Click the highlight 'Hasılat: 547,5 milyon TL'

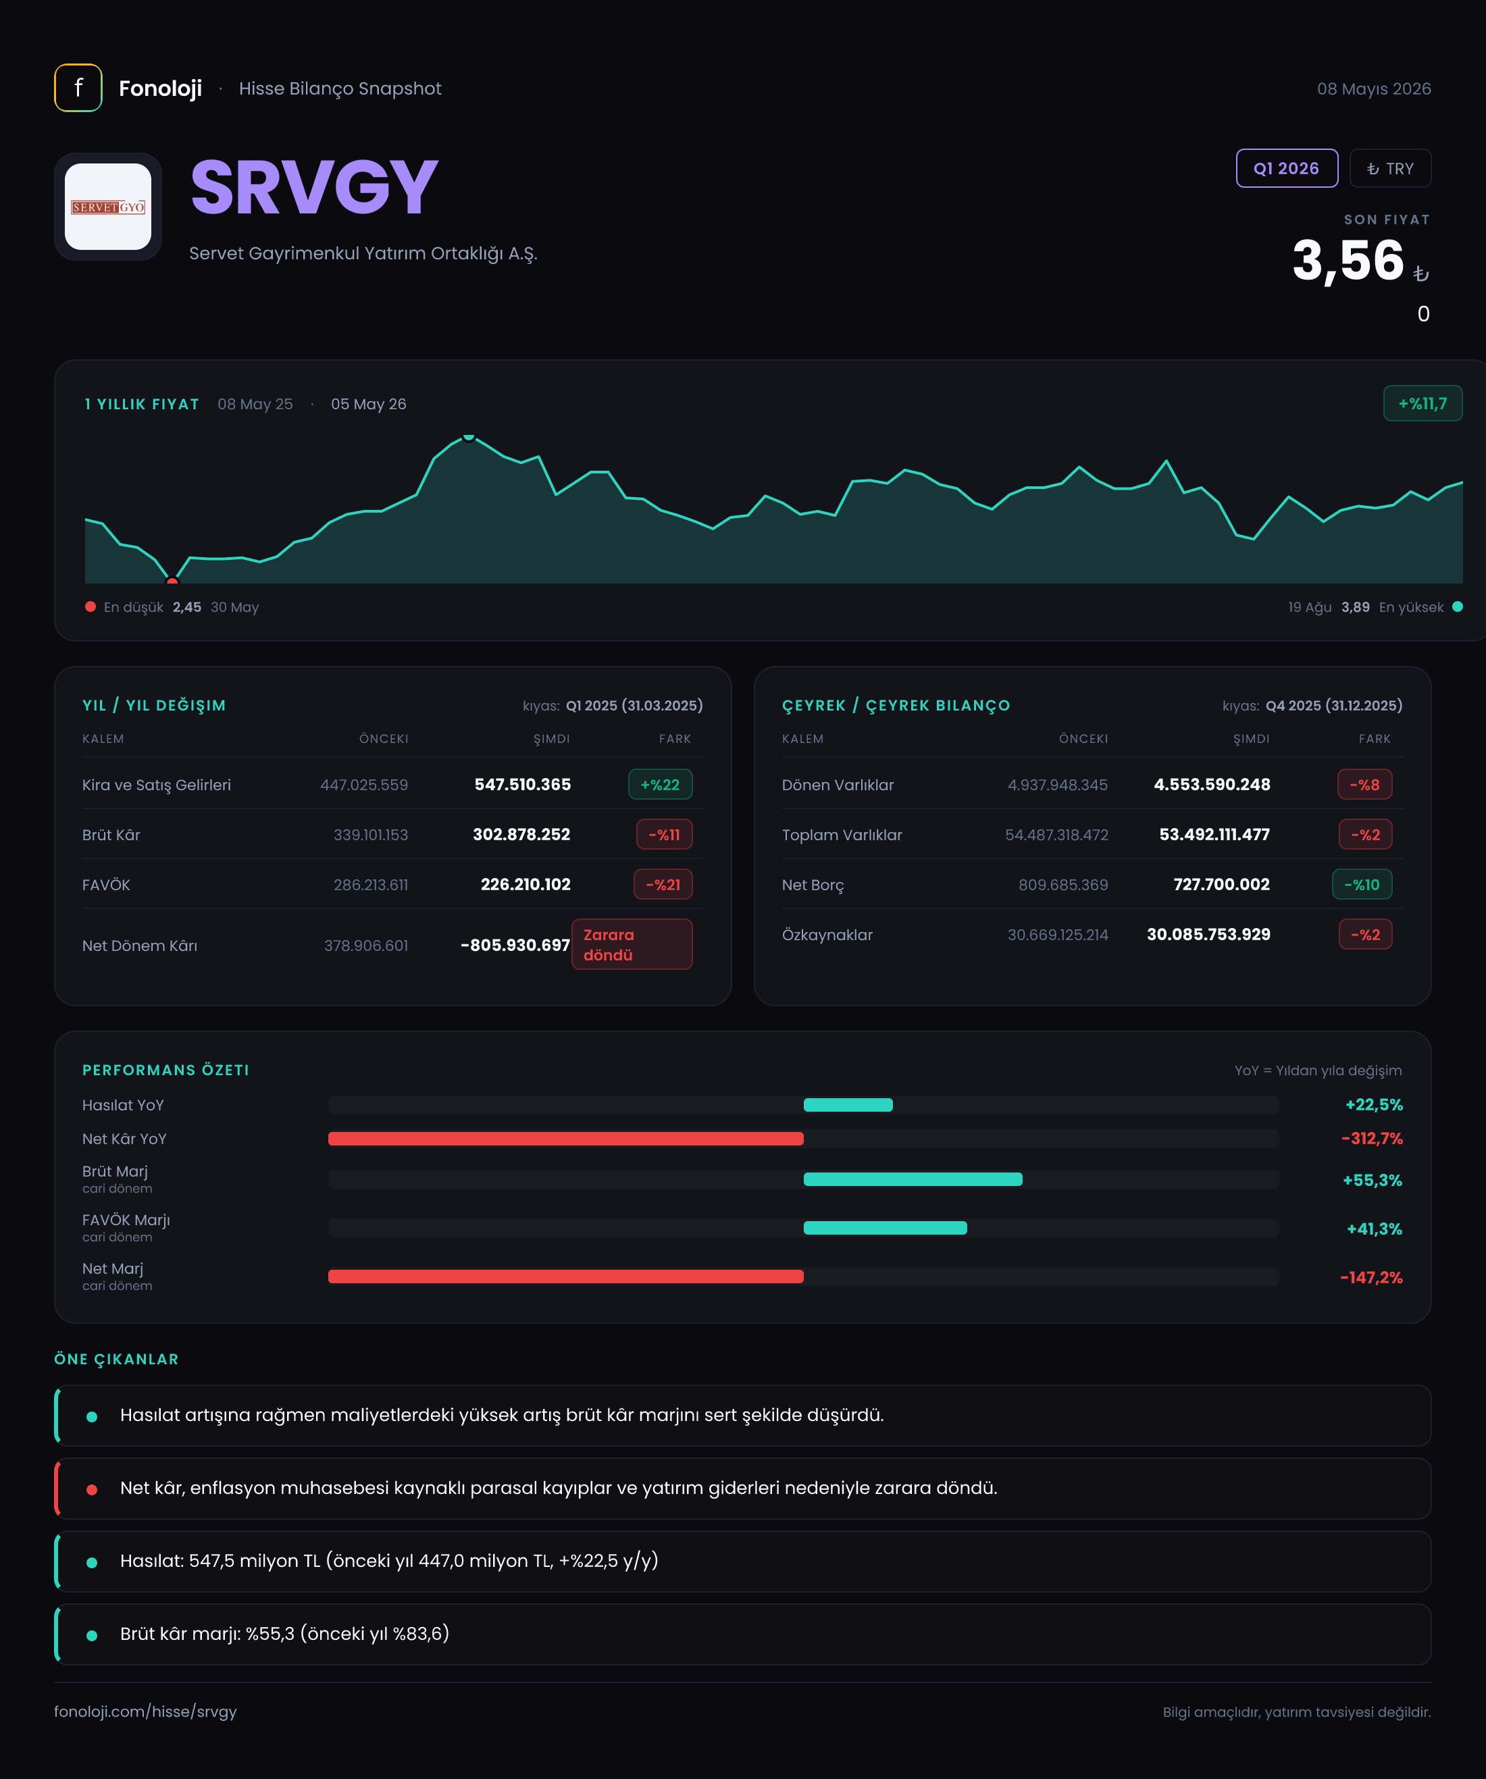point(743,1562)
